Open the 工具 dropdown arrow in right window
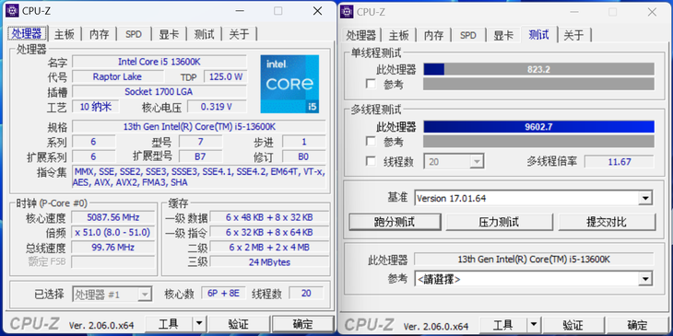Viewport: 673px width, 336px height. pyautogui.click(x=533, y=324)
